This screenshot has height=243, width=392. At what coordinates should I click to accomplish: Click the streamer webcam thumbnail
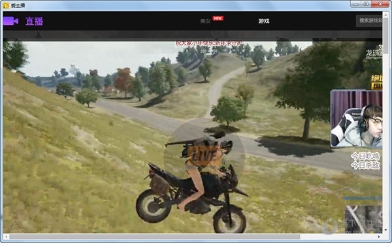tap(356, 118)
